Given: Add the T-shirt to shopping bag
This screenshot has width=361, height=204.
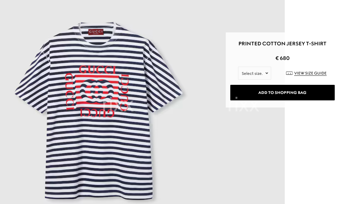Looking at the screenshot, I should (282, 93).
